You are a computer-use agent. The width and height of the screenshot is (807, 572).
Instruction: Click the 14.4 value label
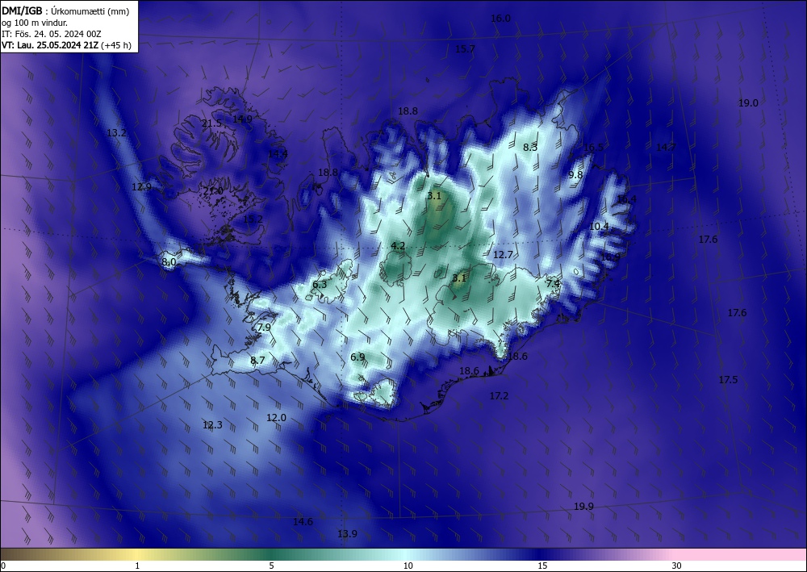click(278, 154)
